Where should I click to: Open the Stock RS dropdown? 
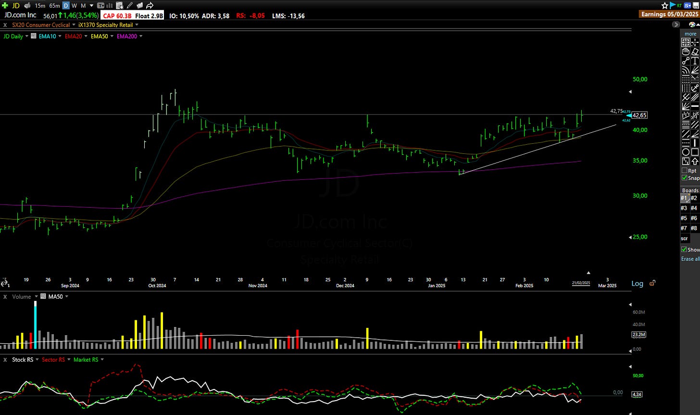(x=36, y=359)
